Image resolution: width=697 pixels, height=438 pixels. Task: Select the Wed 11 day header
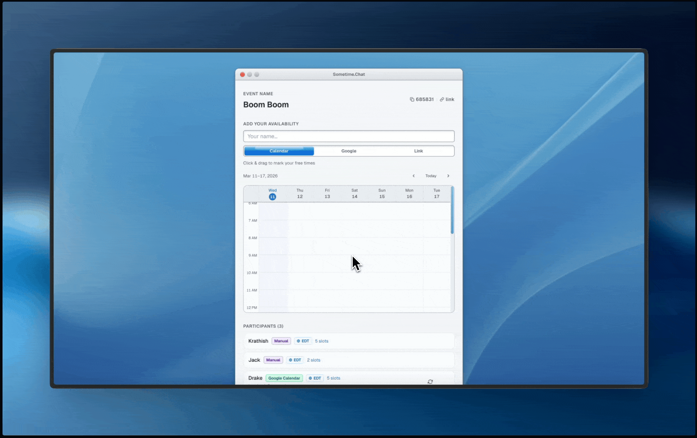point(272,194)
